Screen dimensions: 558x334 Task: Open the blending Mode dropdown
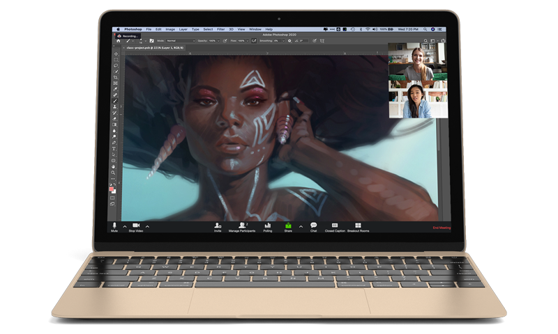181,41
